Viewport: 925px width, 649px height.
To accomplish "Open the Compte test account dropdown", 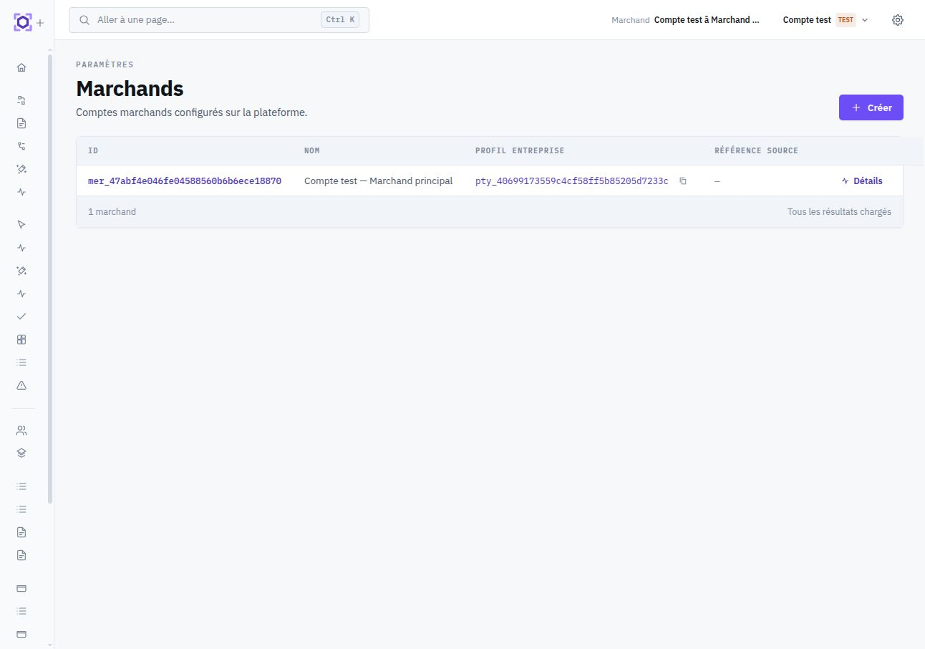I will (825, 20).
